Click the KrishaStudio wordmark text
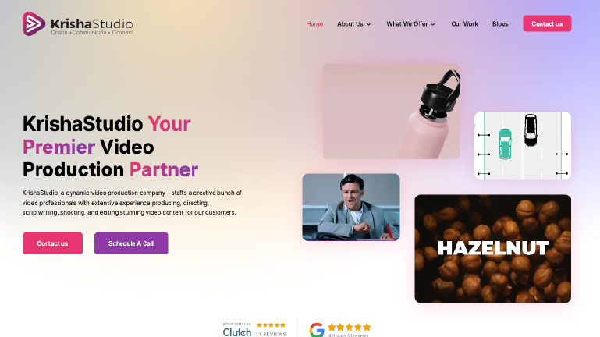The width and height of the screenshot is (600, 337). pyautogui.click(x=92, y=23)
